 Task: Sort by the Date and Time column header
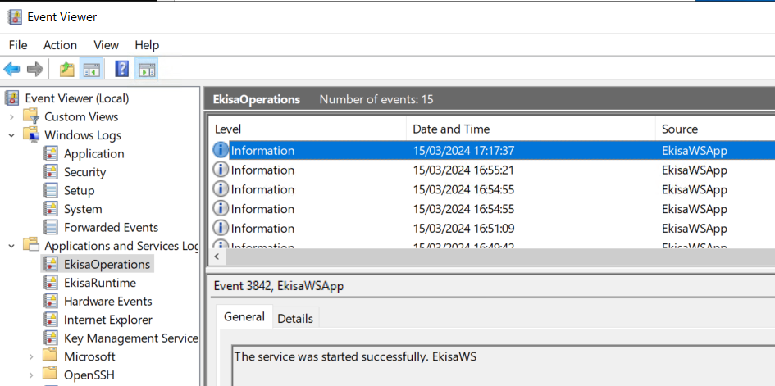coord(531,129)
